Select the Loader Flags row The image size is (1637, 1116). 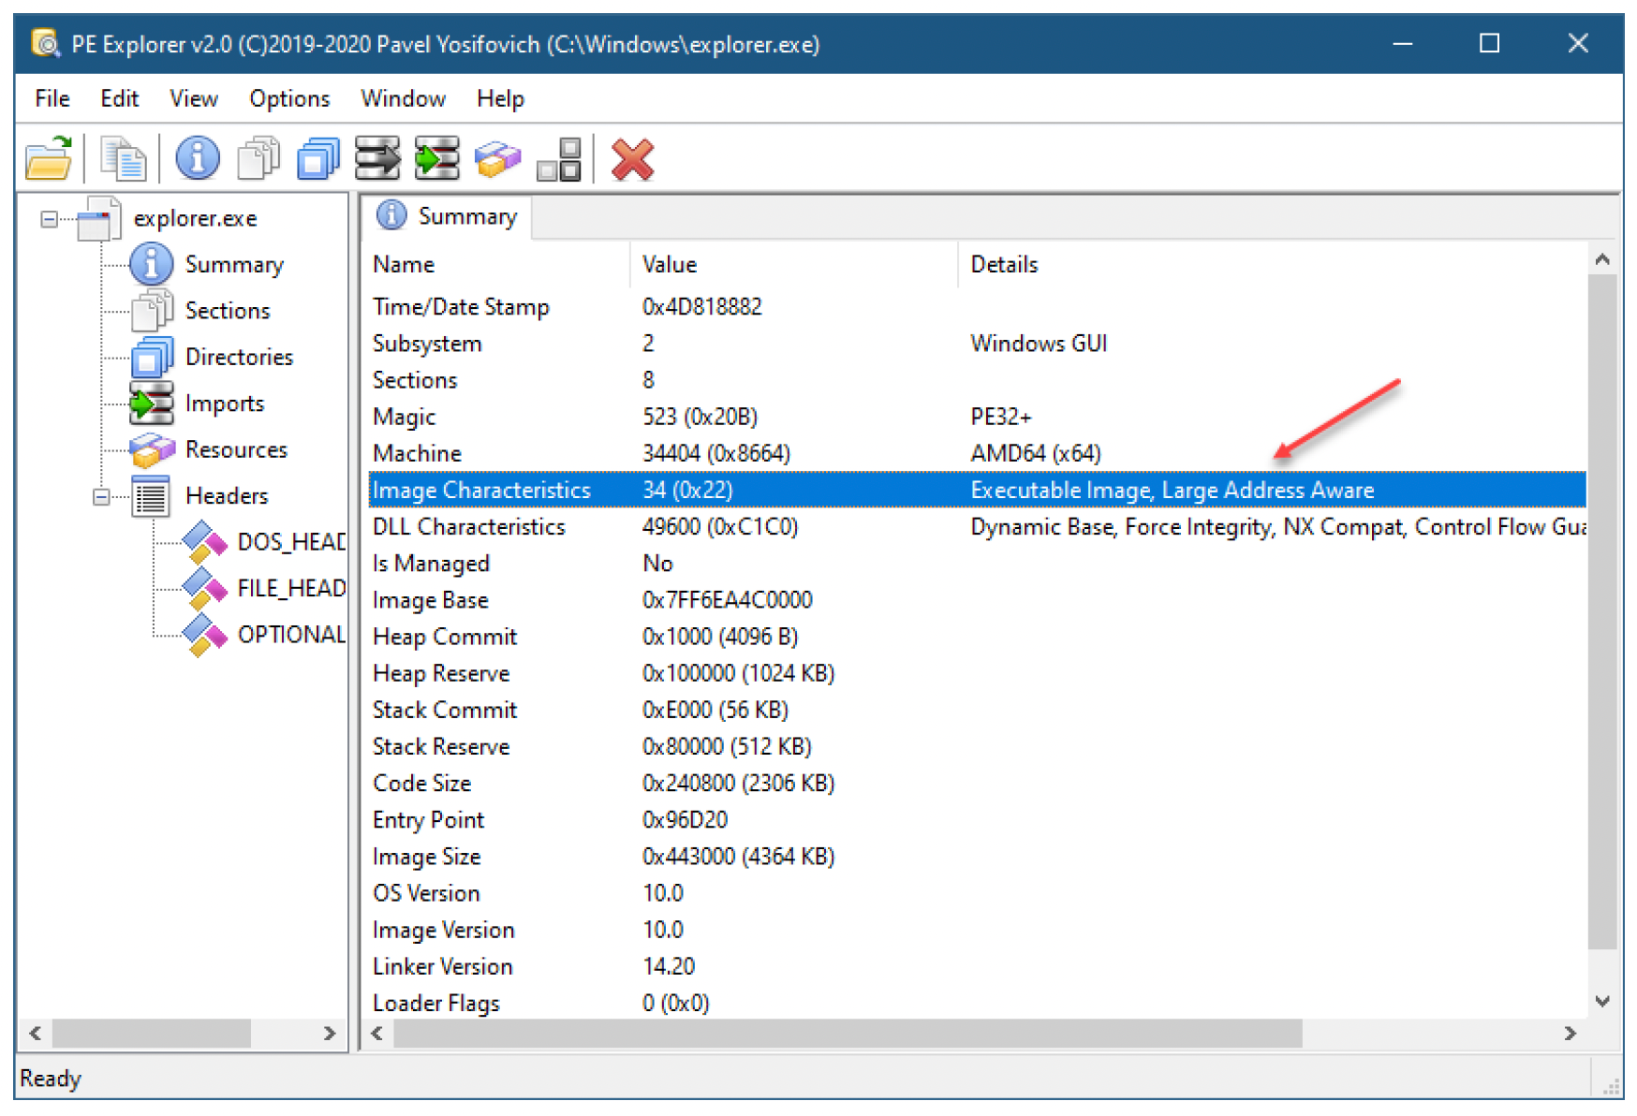tap(977, 1003)
